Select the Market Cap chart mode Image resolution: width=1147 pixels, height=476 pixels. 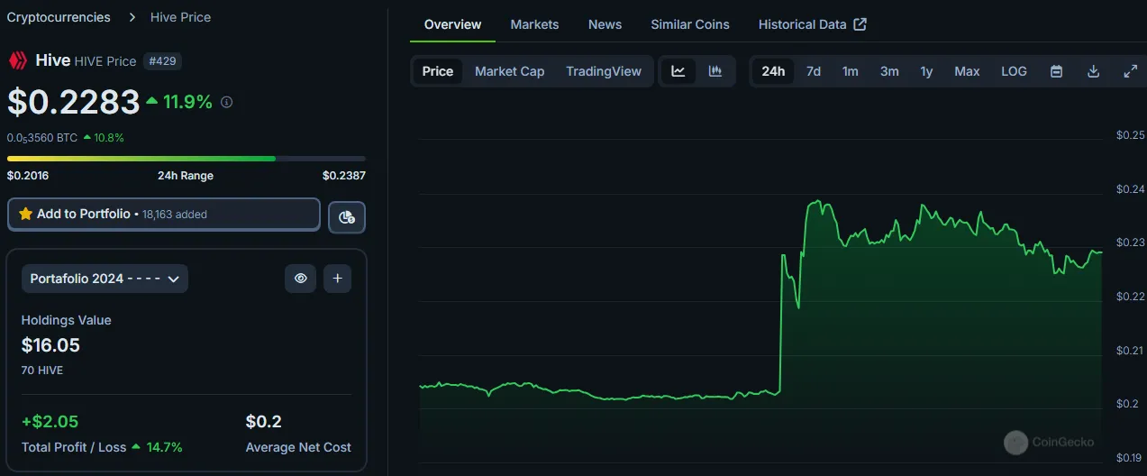tap(510, 71)
